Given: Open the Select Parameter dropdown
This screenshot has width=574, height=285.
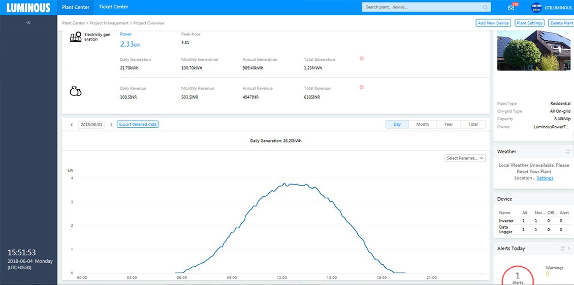Looking at the screenshot, I should tap(465, 158).
